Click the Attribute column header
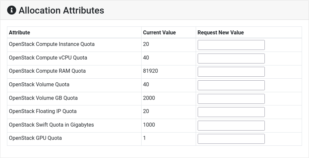 [20, 32]
